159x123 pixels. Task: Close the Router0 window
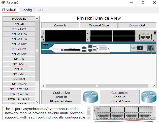click(x=154, y=3)
